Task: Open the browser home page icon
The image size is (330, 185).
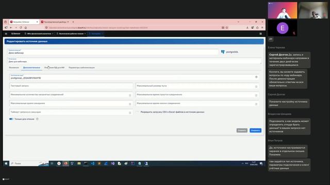Action: (x=26, y=27)
